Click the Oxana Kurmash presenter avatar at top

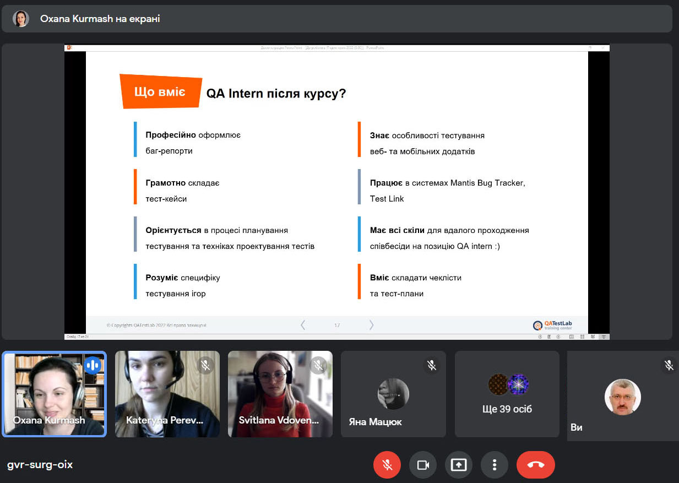21,19
